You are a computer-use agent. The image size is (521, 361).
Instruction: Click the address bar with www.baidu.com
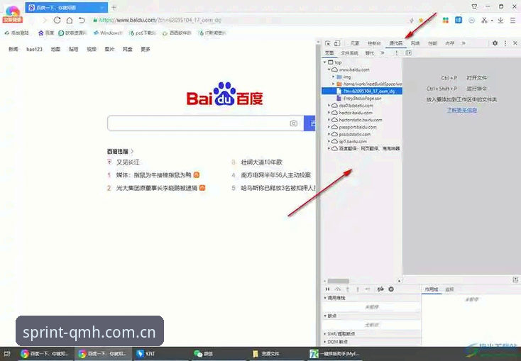point(249,21)
